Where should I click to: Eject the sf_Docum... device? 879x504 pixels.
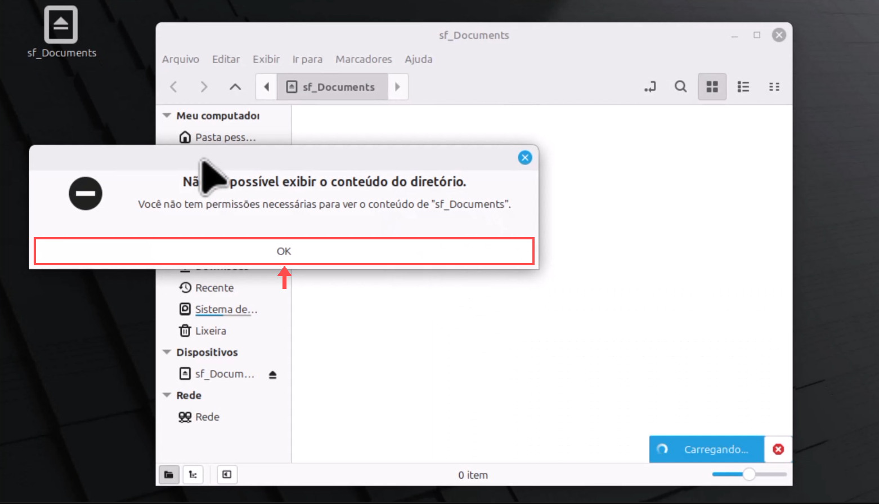[273, 374]
